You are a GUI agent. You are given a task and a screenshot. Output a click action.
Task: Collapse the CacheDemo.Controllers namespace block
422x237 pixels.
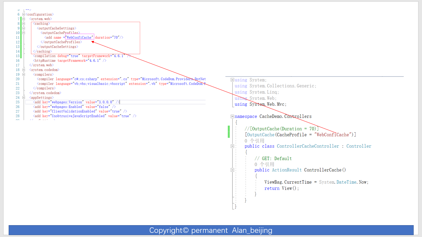232,117
